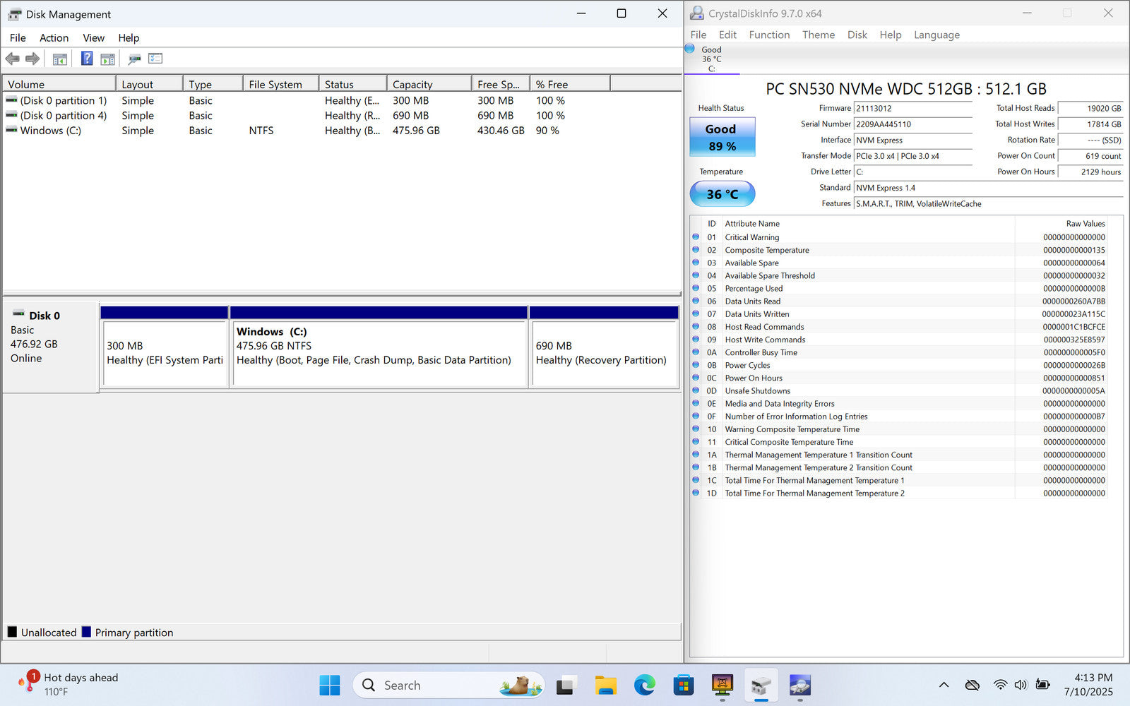This screenshot has width=1130, height=706.
Task: Click the blue Primary partition legend swatch
Action: [86, 632]
